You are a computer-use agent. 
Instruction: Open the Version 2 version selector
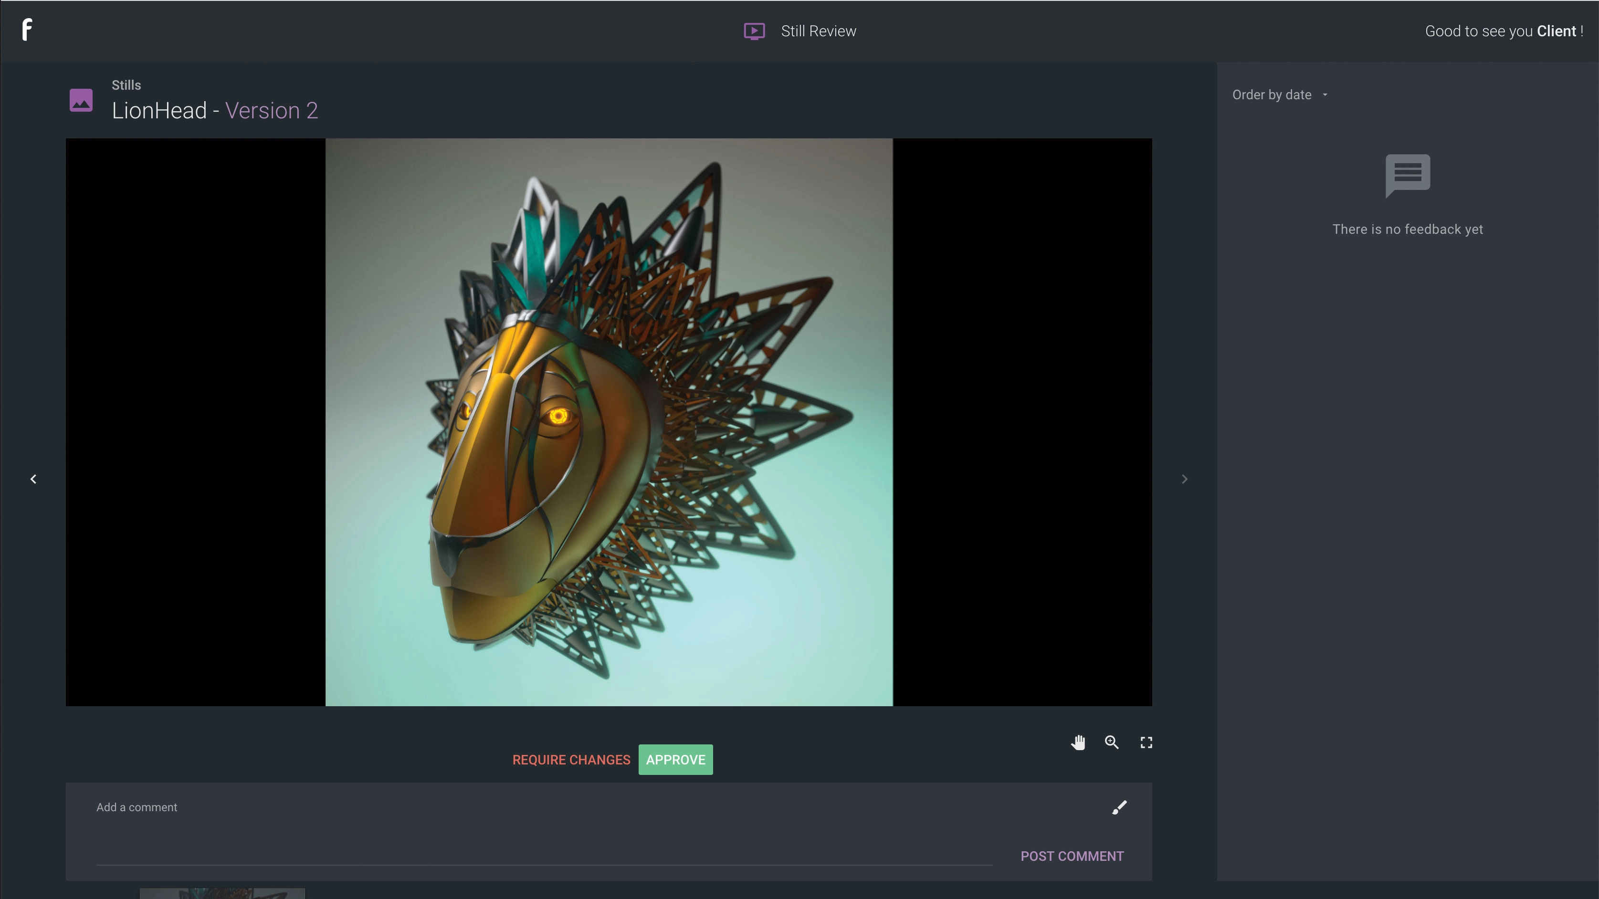point(271,110)
